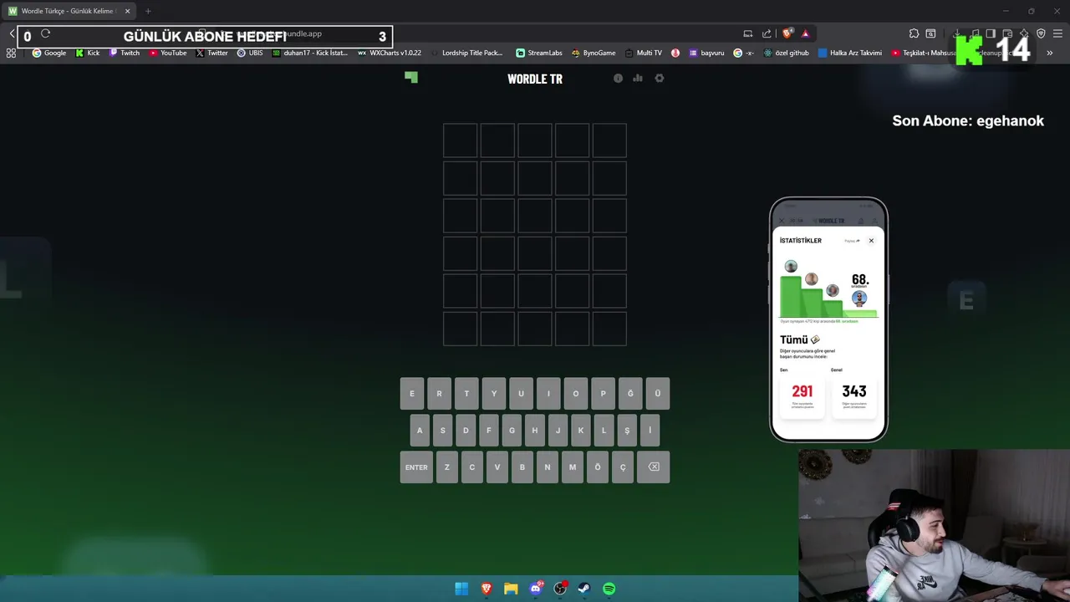
Task: Click the ENTER key on the keyboard
Action: tap(416, 467)
